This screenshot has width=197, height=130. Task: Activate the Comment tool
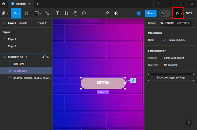coord(84,13)
